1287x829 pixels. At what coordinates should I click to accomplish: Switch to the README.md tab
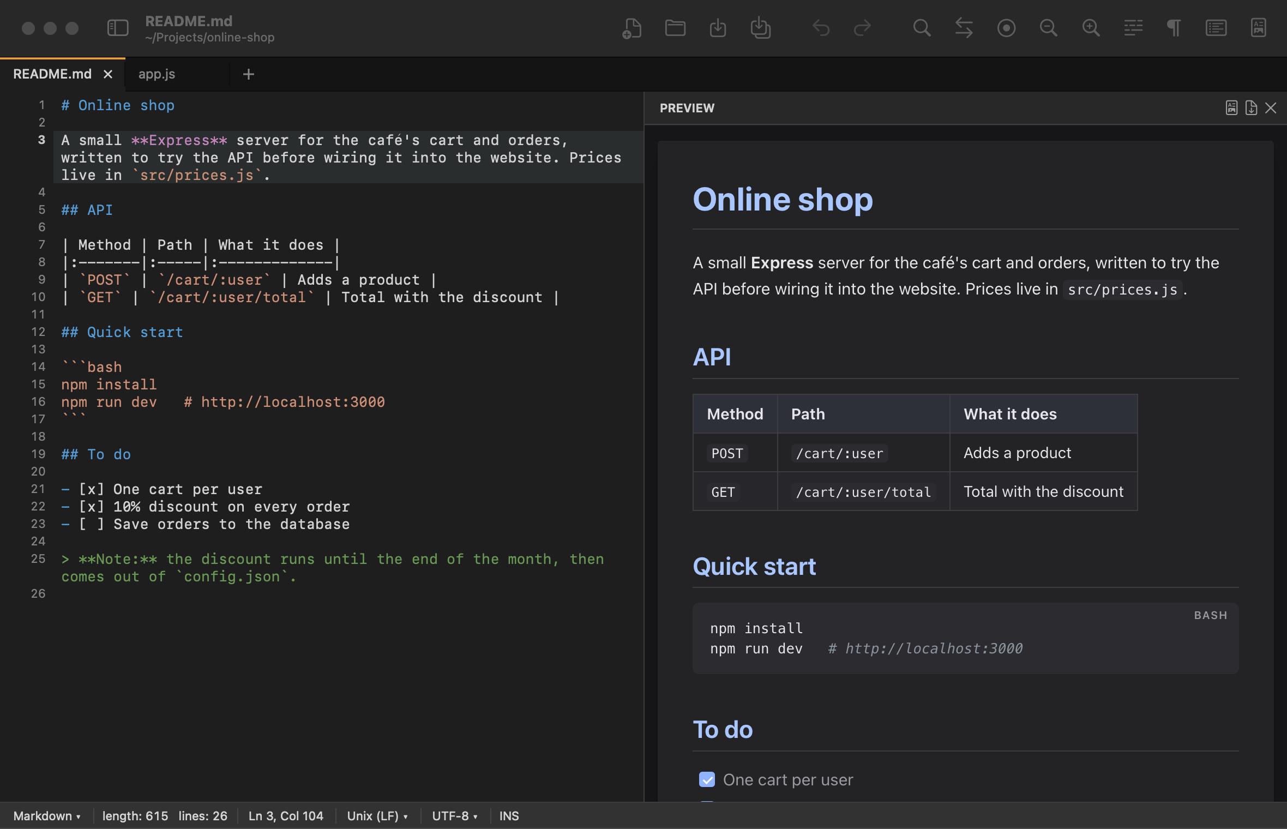52,74
